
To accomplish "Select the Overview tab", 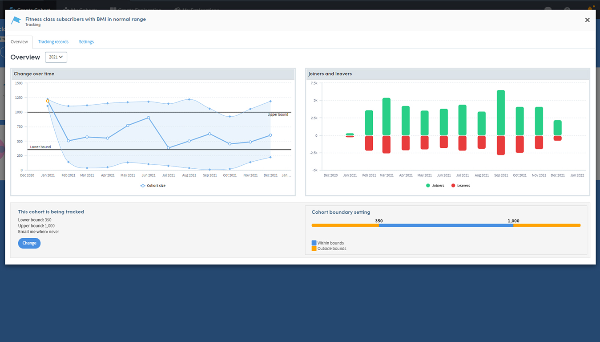I will [x=19, y=42].
